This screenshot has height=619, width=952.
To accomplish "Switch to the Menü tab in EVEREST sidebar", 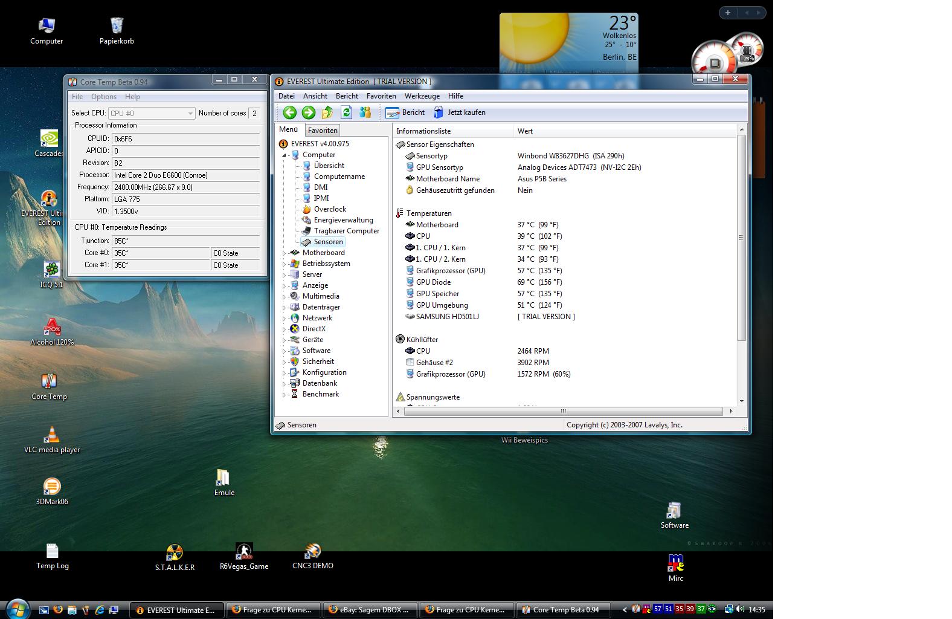I will [x=288, y=129].
